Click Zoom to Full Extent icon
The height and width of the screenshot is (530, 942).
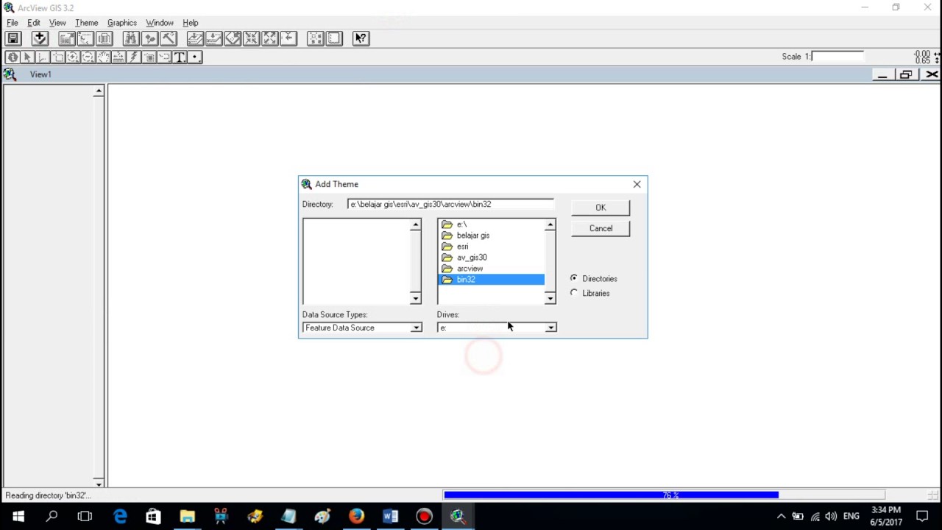(x=195, y=38)
